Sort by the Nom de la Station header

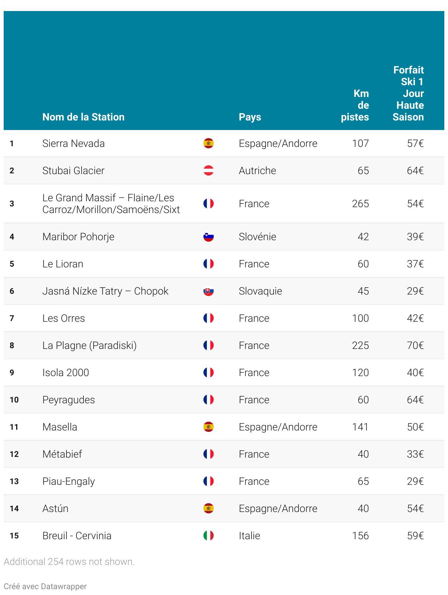pyautogui.click(x=83, y=117)
